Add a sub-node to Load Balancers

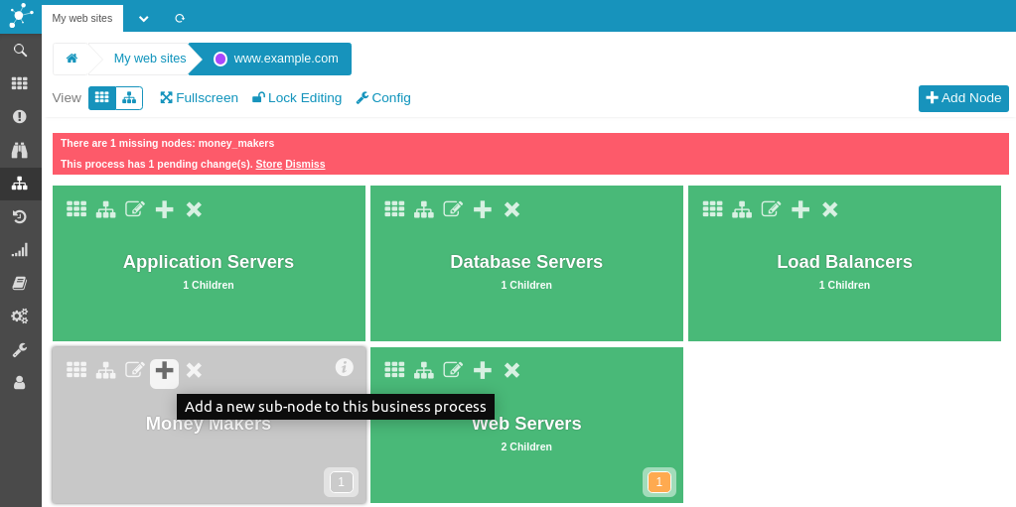[x=800, y=209]
